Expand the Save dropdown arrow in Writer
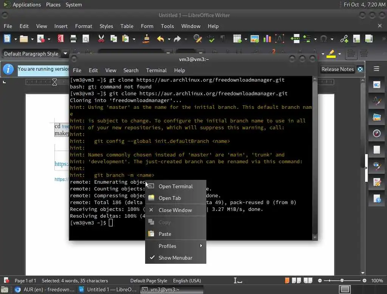387x294 pixels. [x=49, y=39]
